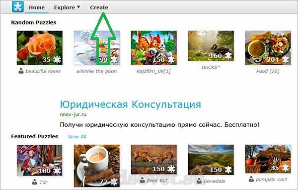Click the nnov-jur.ru ad URL
Viewport: 298px width, 190px height.
[73, 114]
